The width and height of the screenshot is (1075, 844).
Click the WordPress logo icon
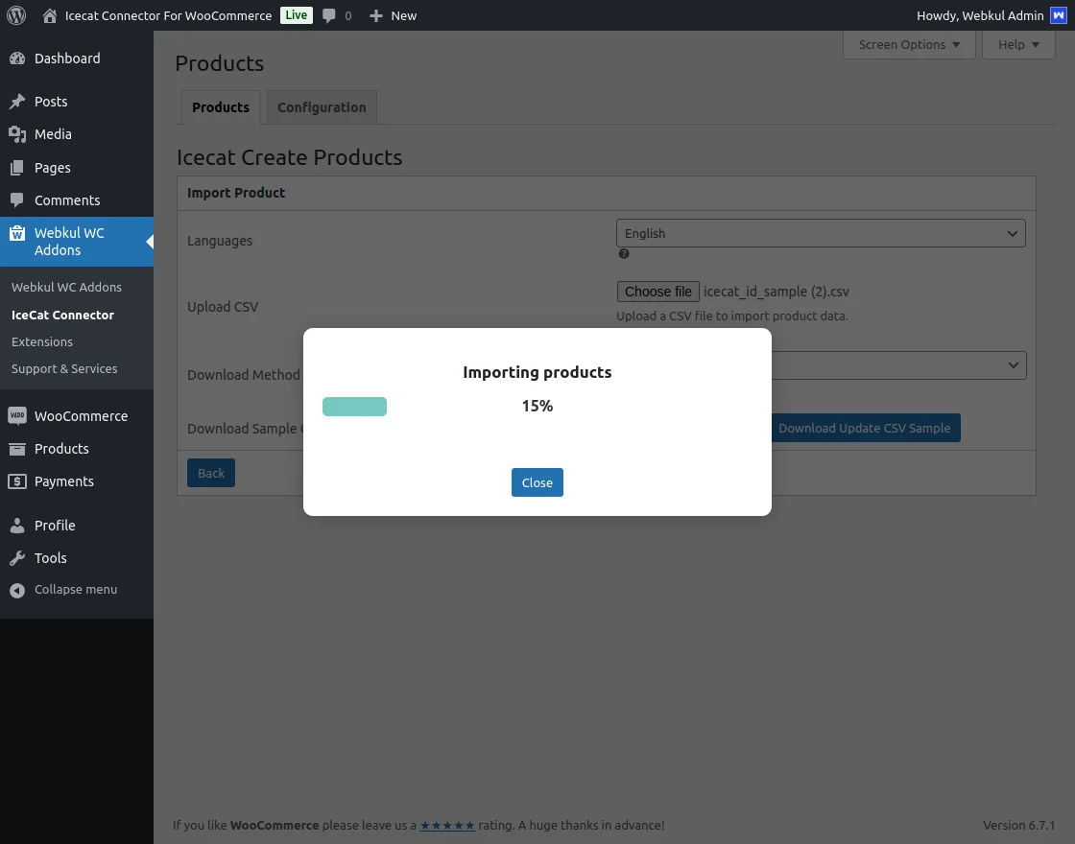pos(16,15)
